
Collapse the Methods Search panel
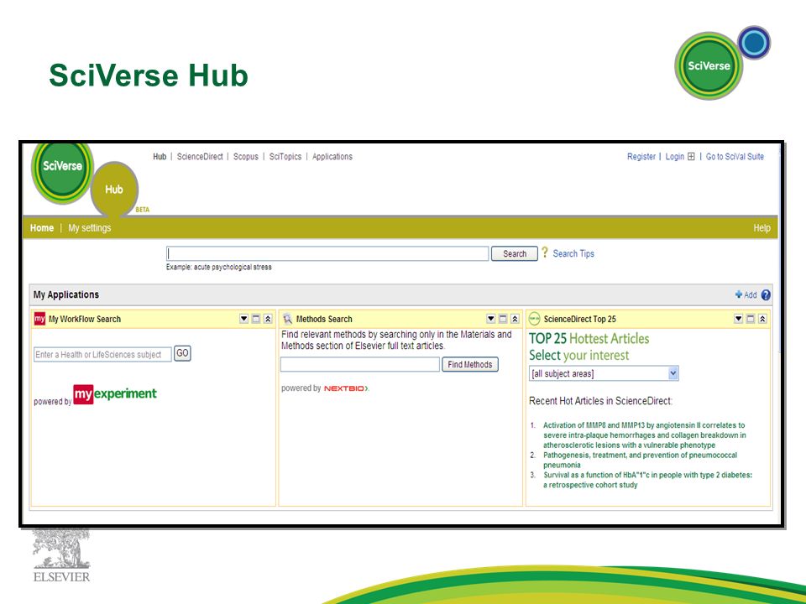(515, 319)
